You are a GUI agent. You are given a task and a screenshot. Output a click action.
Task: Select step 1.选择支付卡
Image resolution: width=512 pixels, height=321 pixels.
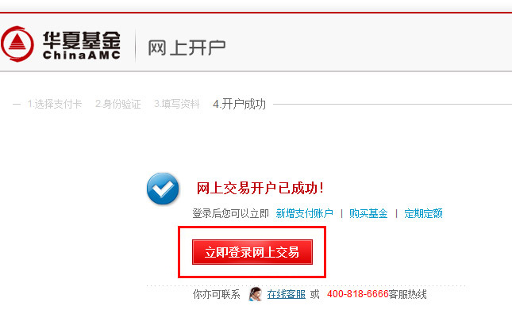[x=55, y=104]
